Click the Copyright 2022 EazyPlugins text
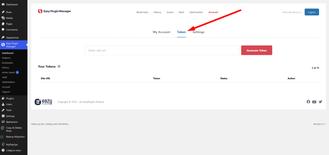 point(81,102)
